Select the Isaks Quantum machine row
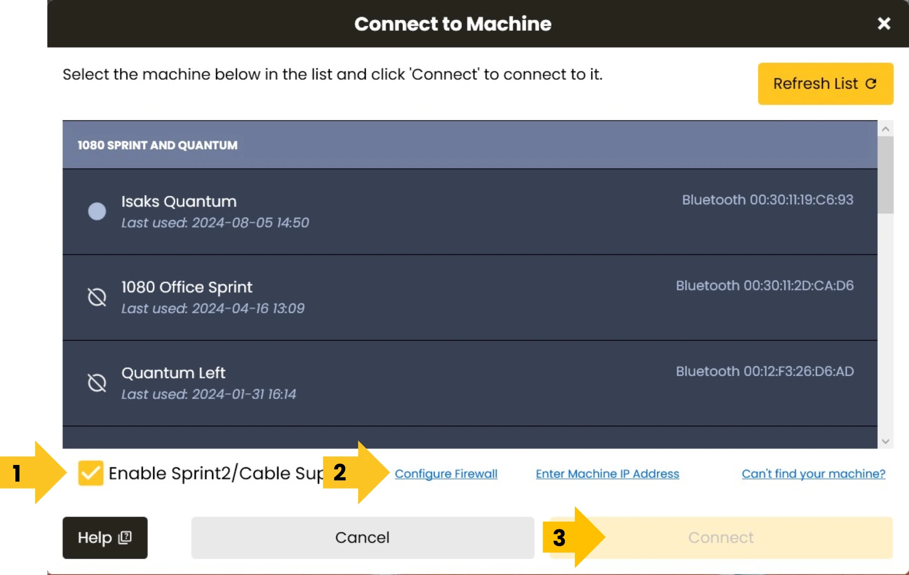Screen dimensions: 909x575 point(470,212)
